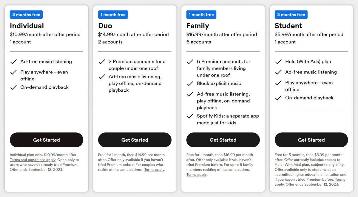Screen dimensions: 358x197
Task: Open the Terms apply link under Student
Action: [340, 179]
